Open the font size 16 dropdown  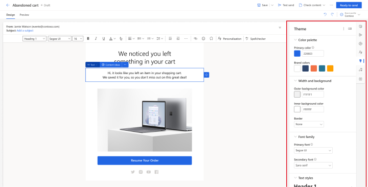coord(78,39)
